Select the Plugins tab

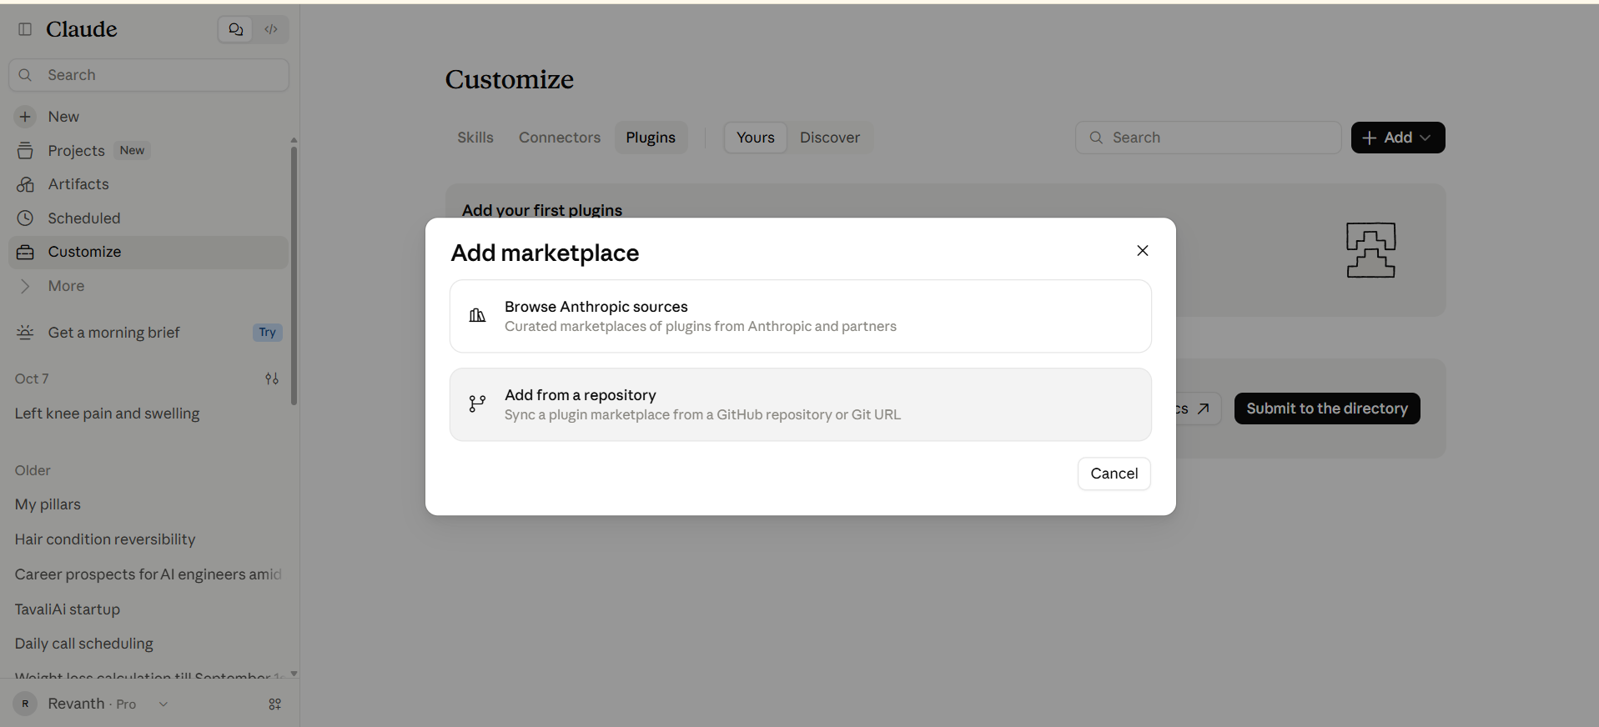point(651,138)
